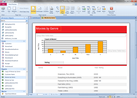Click the Refresh All icon
This screenshot has height=98, width=137.
tap(79, 10)
